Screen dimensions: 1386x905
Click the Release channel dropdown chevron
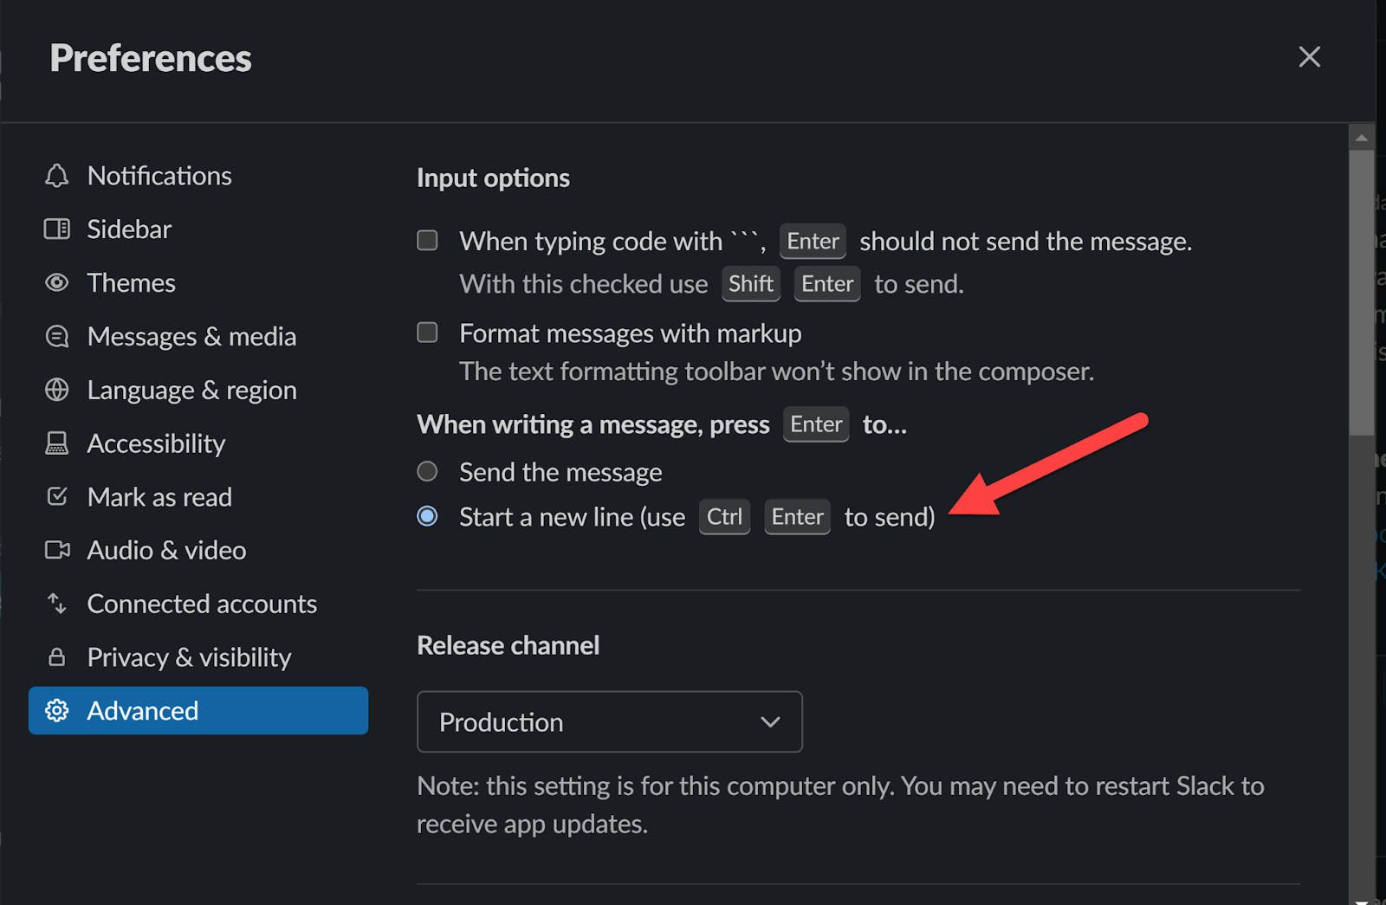pyautogui.click(x=770, y=722)
